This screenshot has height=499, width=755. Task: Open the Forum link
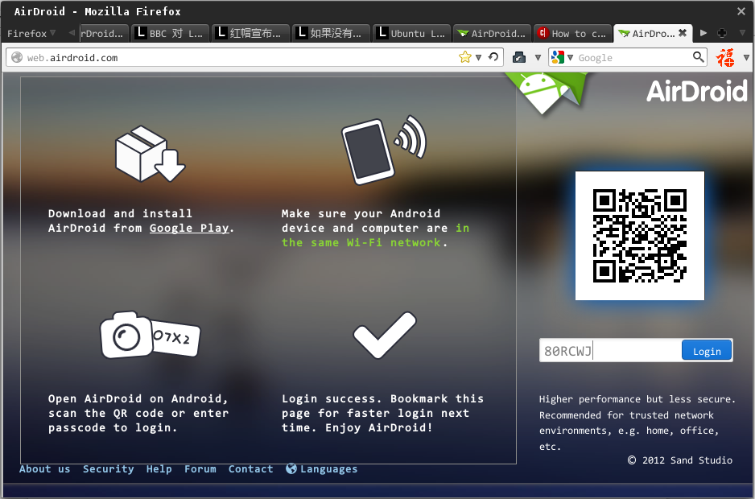coord(200,468)
